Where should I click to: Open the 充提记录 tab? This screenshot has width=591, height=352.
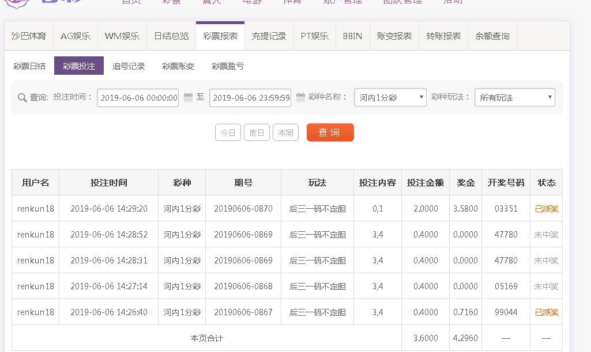[269, 36]
